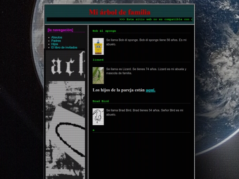239x179 pixels.
Task: Click the Brad Bird drawing thumbnail
Action: coord(98,117)
